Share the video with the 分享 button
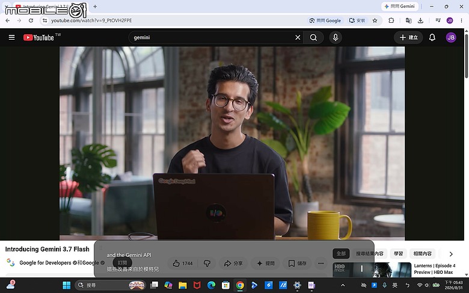Image resolution: width=469 pixels, height=293 pixels. 233,264
